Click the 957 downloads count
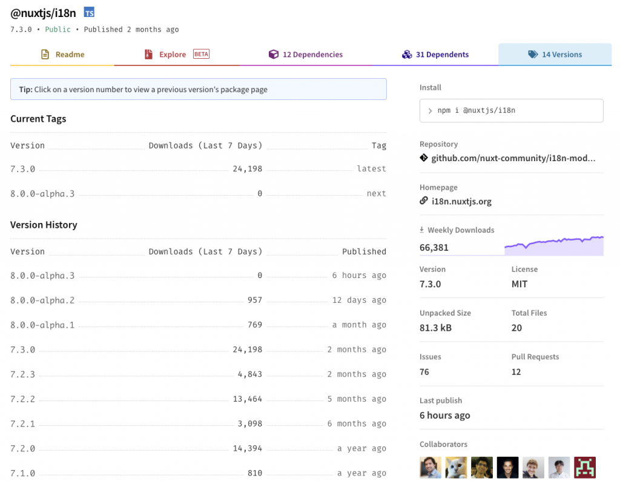620x484 pixels. point(255,300)
